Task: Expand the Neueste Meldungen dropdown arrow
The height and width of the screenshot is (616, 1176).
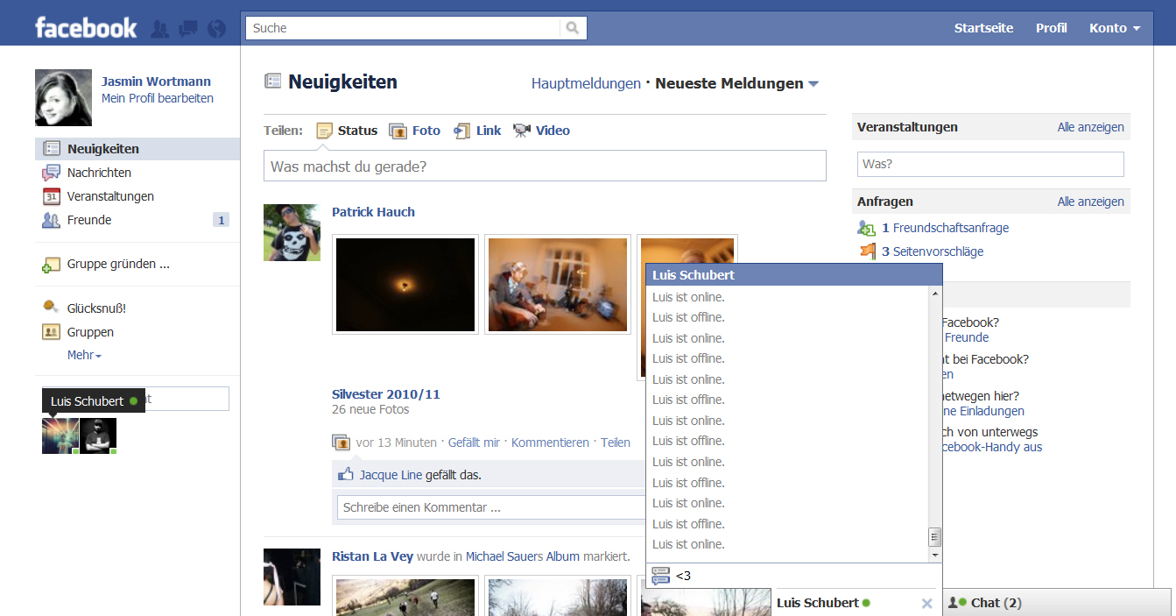Action: tap(813, 84)
